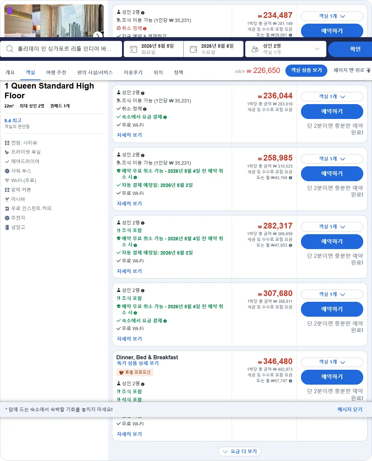
Task: Click the next photo arrow on room thumbnail
Action: point(98,35)
